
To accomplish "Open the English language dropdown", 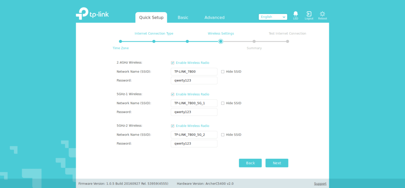I will click(x=273, y=17).
